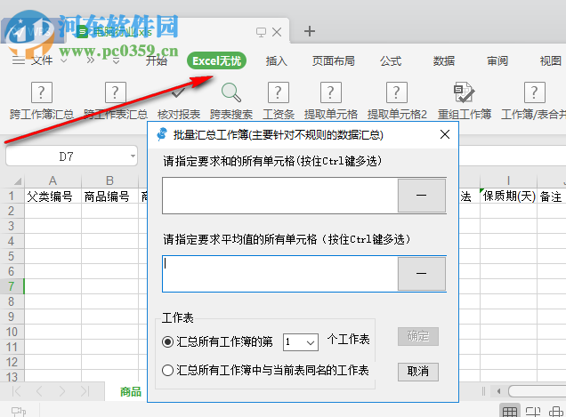Click the 确定 button in dialog
Image resolution: width=566 pixels, height=417 pixels.
(418, 336)
